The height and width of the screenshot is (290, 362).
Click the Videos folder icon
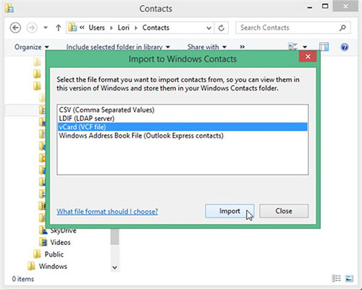(x=43, y=242)
